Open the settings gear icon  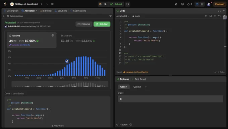(182, 4)
